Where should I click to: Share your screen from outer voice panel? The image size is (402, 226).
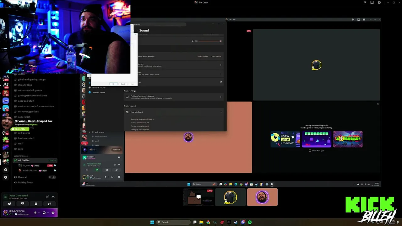pyautogui.click(x=22, y=204)
